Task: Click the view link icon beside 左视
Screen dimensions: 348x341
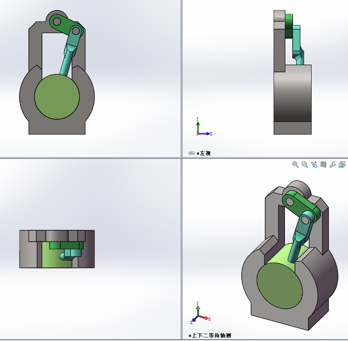Action: click(x=191, y=153)
